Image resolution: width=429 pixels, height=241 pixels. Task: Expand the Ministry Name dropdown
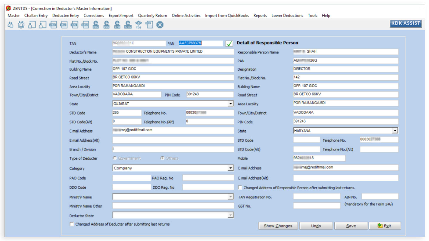point(231,197)
